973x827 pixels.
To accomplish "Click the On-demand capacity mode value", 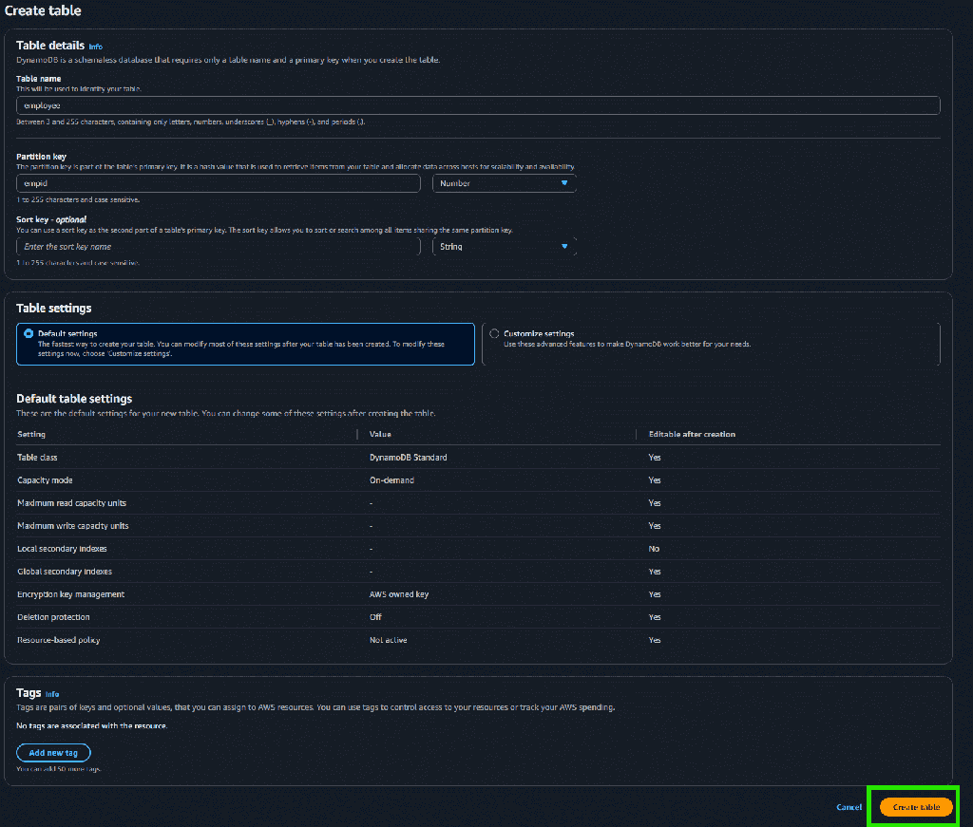I will (x=391, y=480).
